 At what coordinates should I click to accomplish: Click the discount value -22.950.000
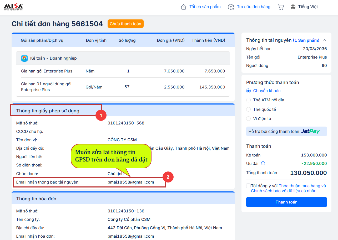(314, 164)
